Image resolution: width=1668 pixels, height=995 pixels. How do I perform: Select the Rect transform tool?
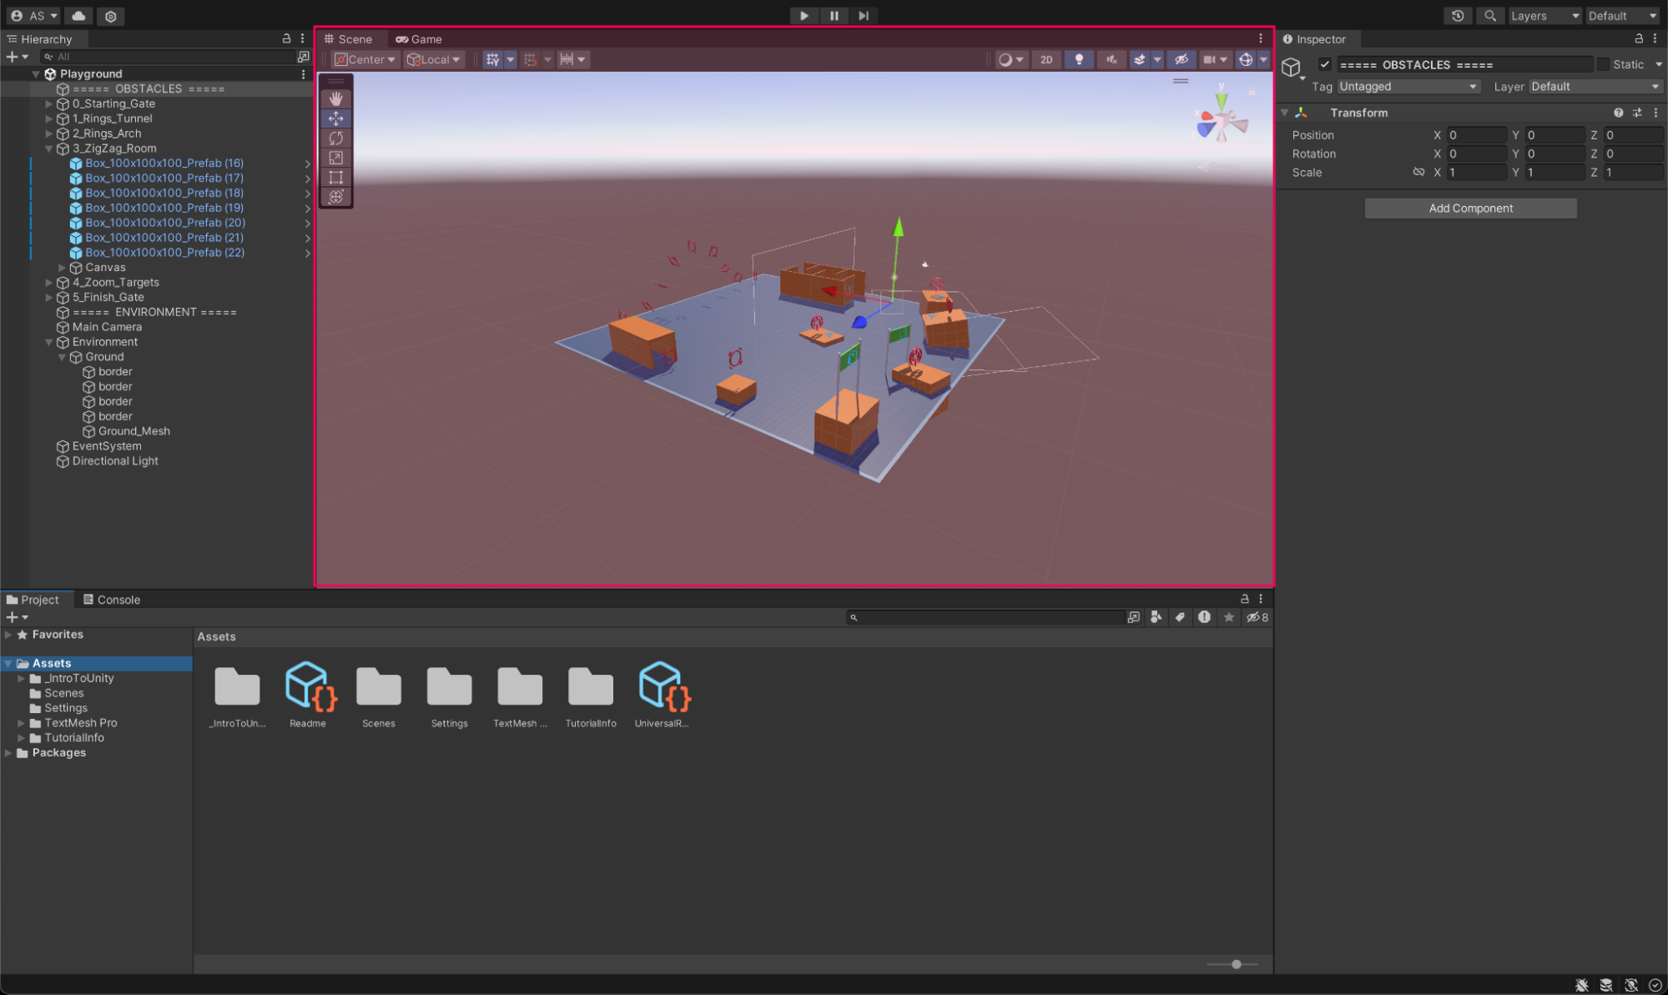pos(335,177)
